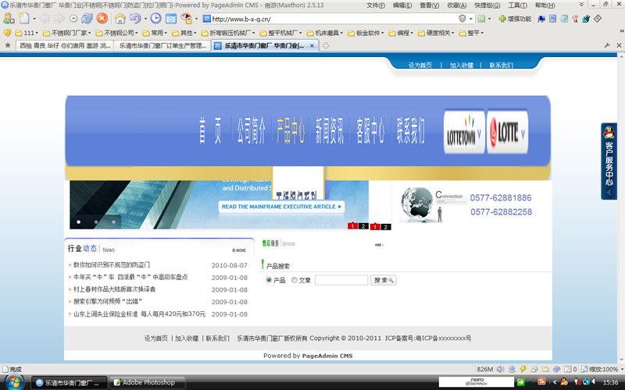Click the 搜索 search button

tap(383, 280)
